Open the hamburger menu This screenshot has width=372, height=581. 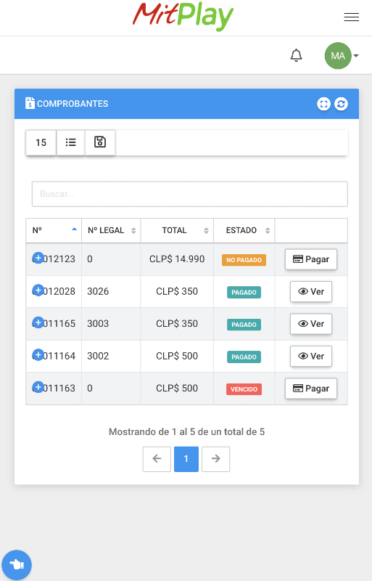[x=351, y=17]
